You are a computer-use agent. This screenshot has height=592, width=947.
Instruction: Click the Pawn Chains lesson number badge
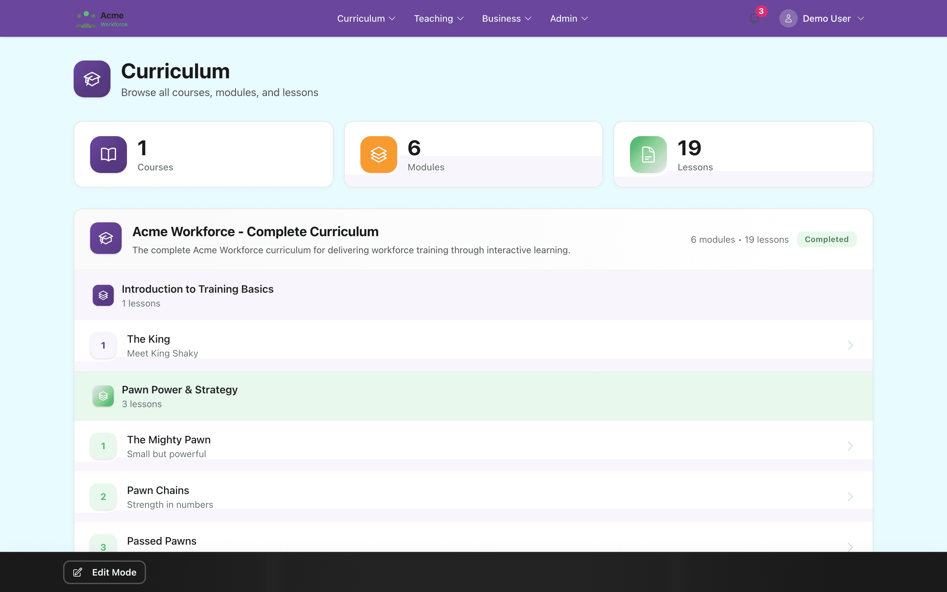pyautogui.click(x=103, y=497)
